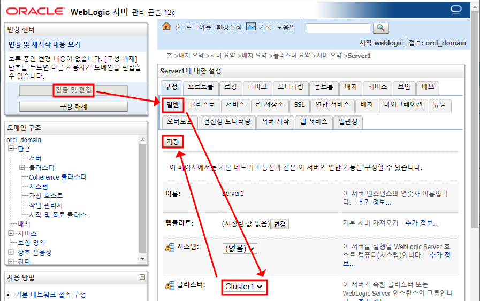Select the 서버 시작 sub-tab

tap(275, 122)
